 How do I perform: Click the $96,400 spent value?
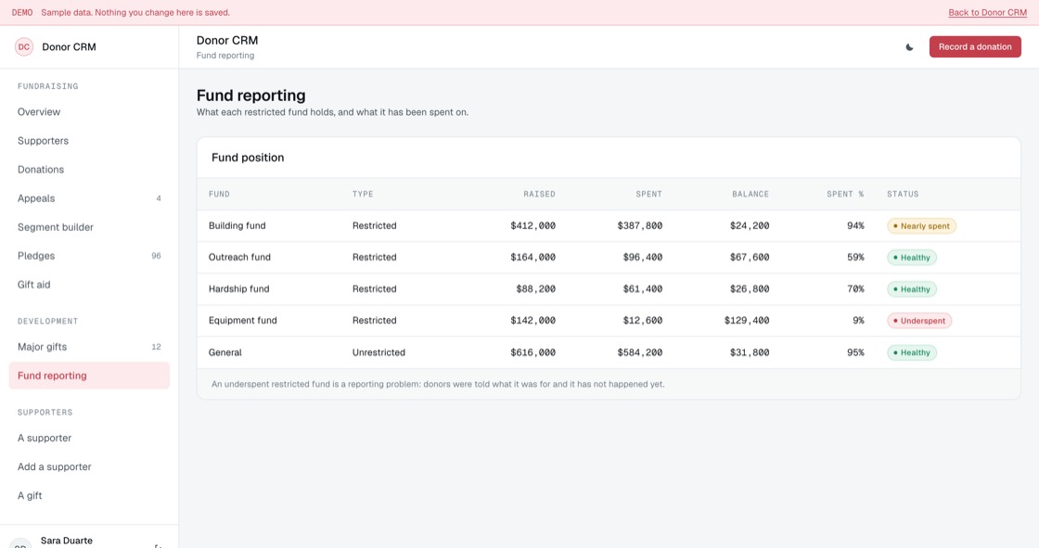pyautogui.click(x=643, y=257)
